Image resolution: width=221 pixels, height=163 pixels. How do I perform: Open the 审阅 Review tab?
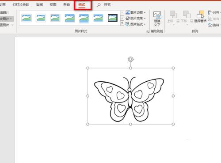39,5
